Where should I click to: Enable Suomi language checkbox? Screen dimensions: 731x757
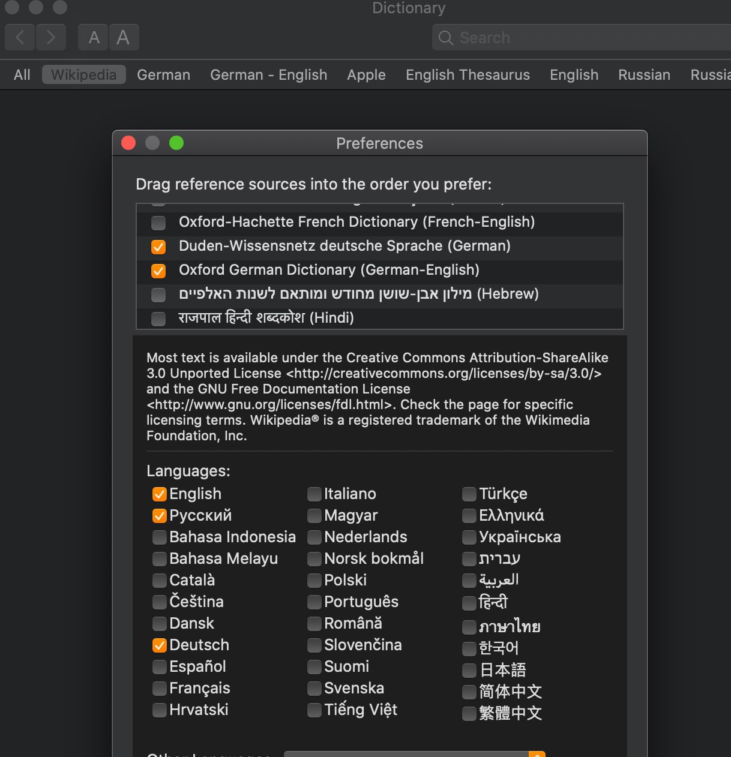tap(314, 667)
